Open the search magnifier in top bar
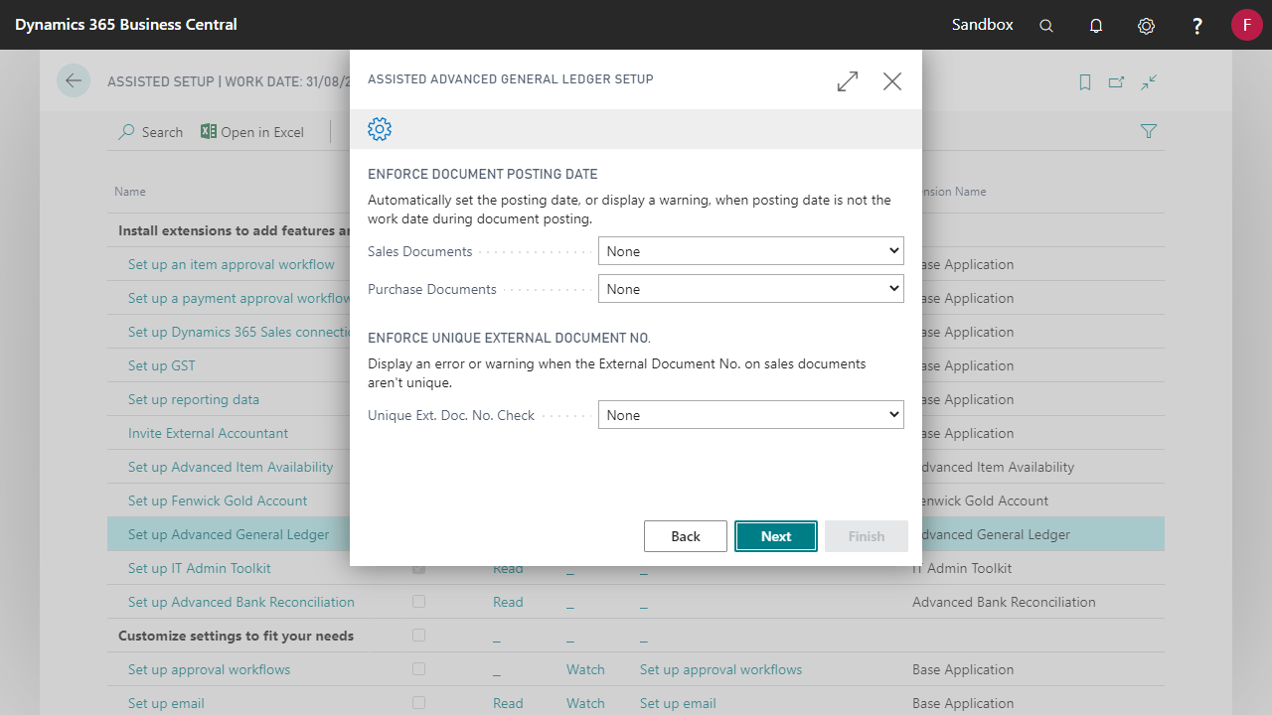1272x715 pixels. 1046,25
